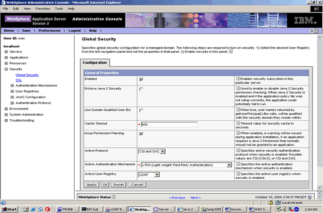Expand the User Registries tree node
The image size is (323, 213).
click(12, 91)
